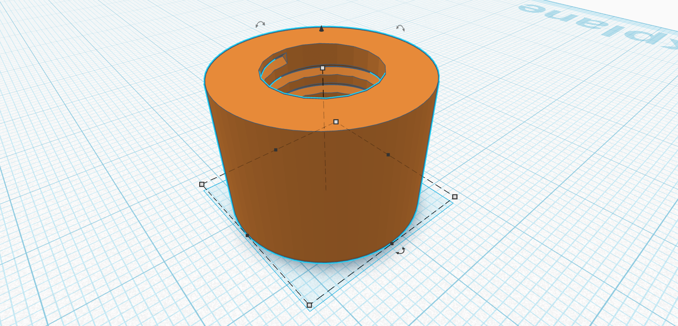Image resolution: width=678 pixels, height=326 pixels.
Task: Select the left corner handle of the bounding box
Action: (202, 184)
